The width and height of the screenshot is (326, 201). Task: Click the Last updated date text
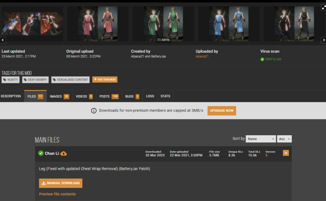tap(19, 56)
